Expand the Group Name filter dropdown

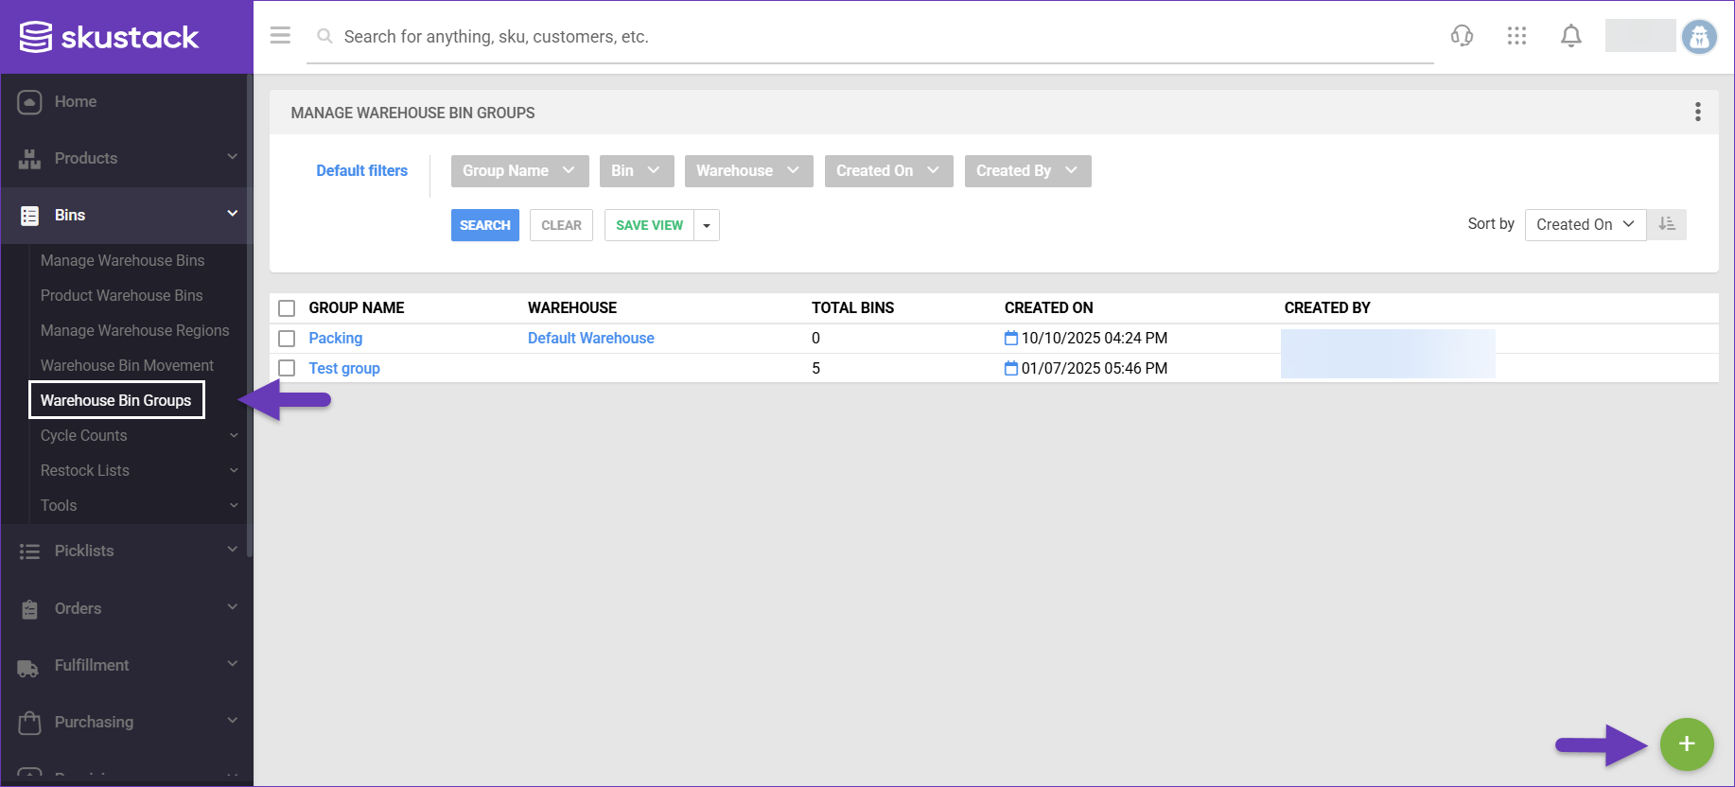pos(519,171)
